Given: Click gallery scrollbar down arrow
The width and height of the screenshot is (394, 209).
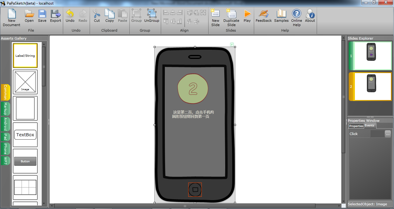Looking at the screenshot, I should click(44, 203).
